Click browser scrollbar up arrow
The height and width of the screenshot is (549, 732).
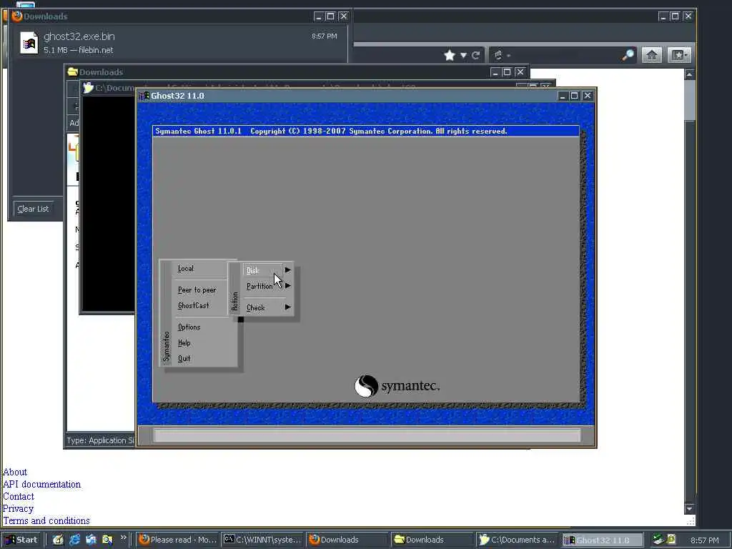click(690, 74)
